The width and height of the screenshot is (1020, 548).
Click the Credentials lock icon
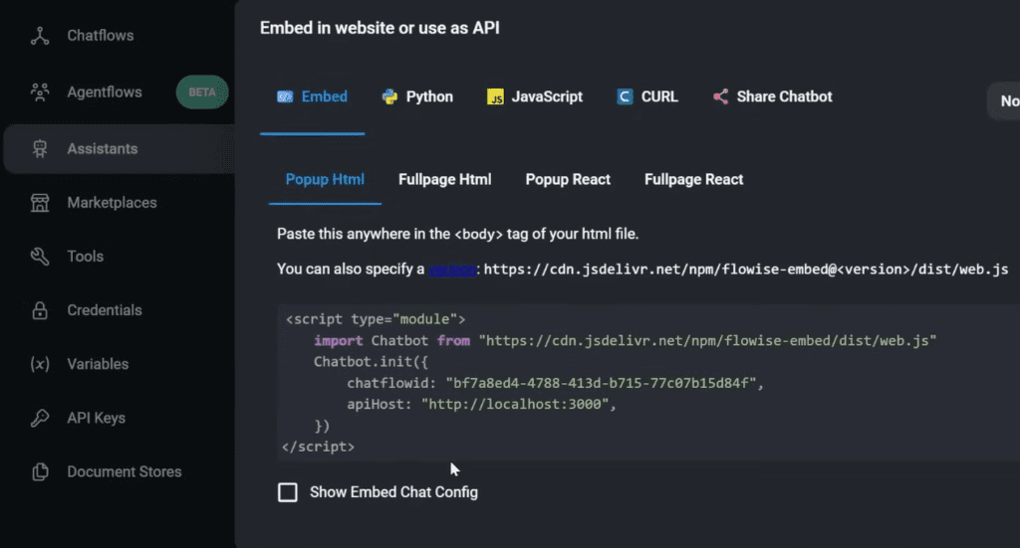[40, 310]
